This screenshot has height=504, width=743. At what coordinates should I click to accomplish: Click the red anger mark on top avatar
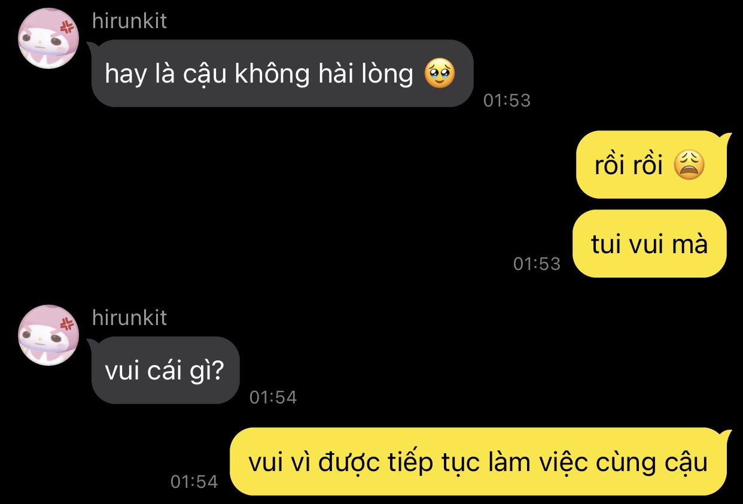[66, 27]
